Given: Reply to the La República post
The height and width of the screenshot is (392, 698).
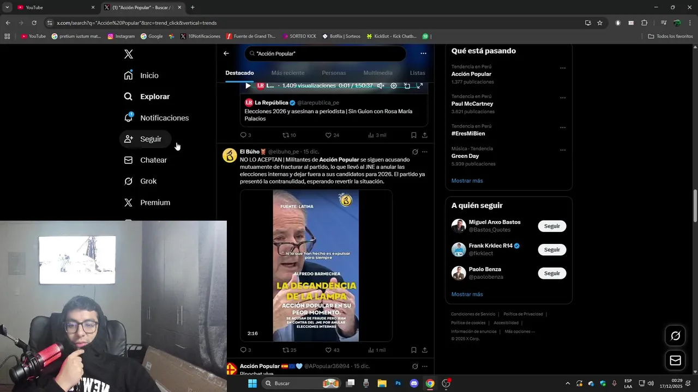Looking at the screenshot, I should click(x=245, y=135).
